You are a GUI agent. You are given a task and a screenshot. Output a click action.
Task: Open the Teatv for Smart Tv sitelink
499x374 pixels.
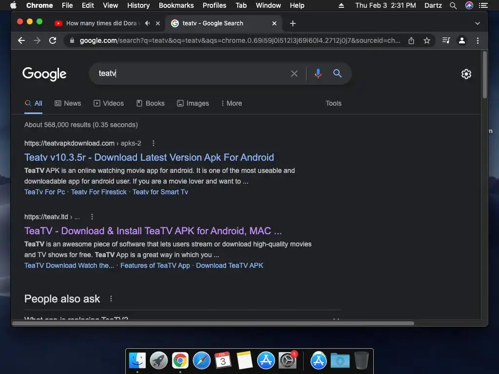point(160,192)
